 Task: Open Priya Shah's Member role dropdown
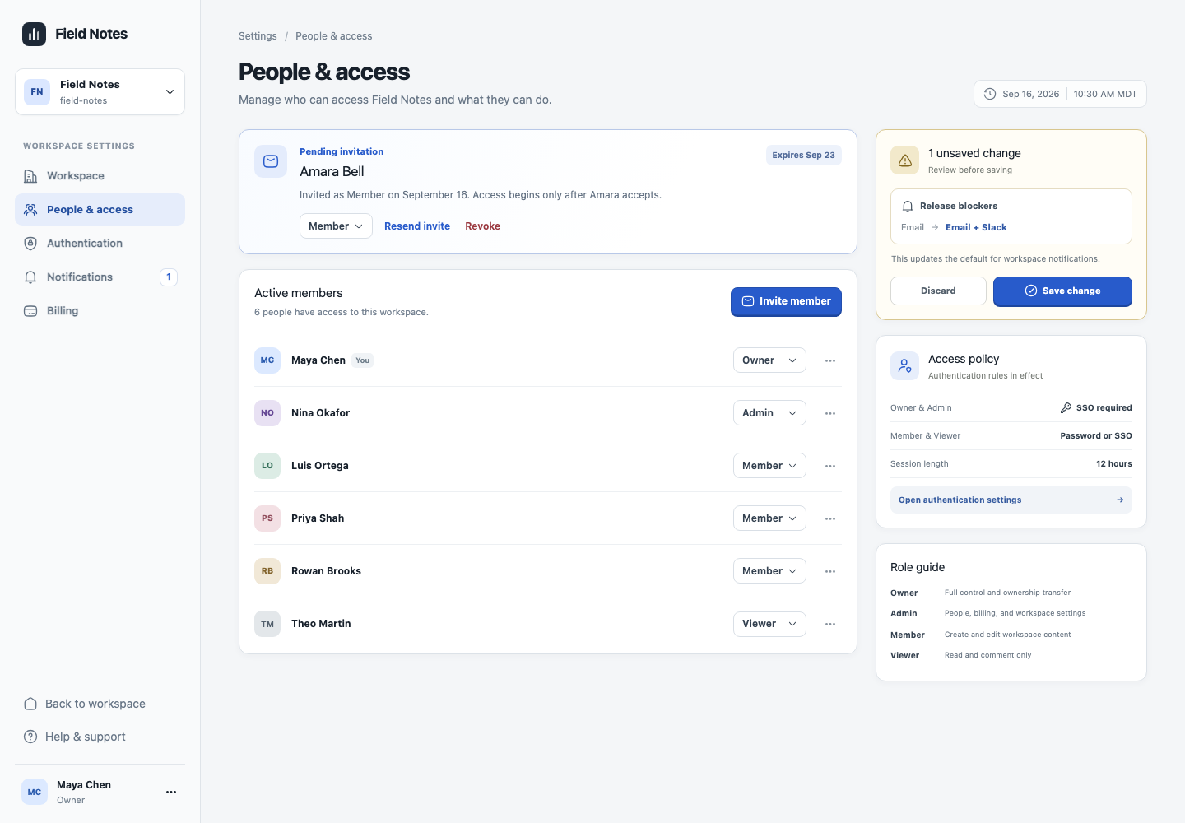pos(769,518)
